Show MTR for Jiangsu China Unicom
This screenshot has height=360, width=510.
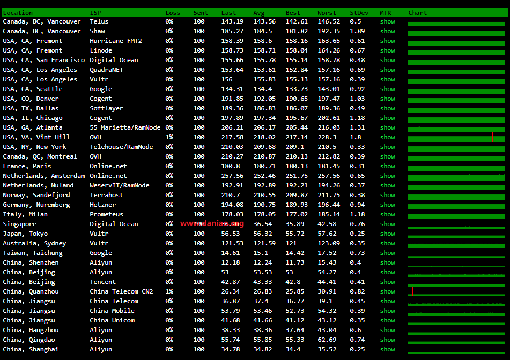[387, 320]
